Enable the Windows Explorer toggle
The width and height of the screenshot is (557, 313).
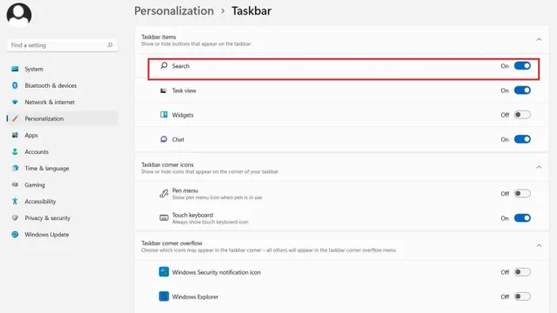pos(522,296)
